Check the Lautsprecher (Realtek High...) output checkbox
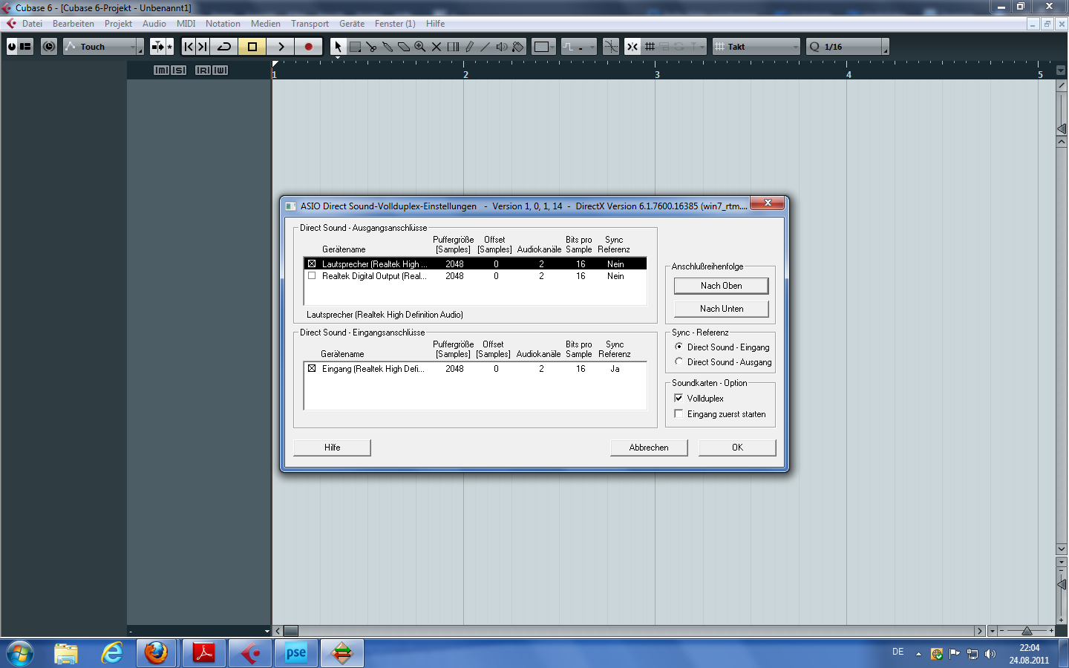 [312, 263]
